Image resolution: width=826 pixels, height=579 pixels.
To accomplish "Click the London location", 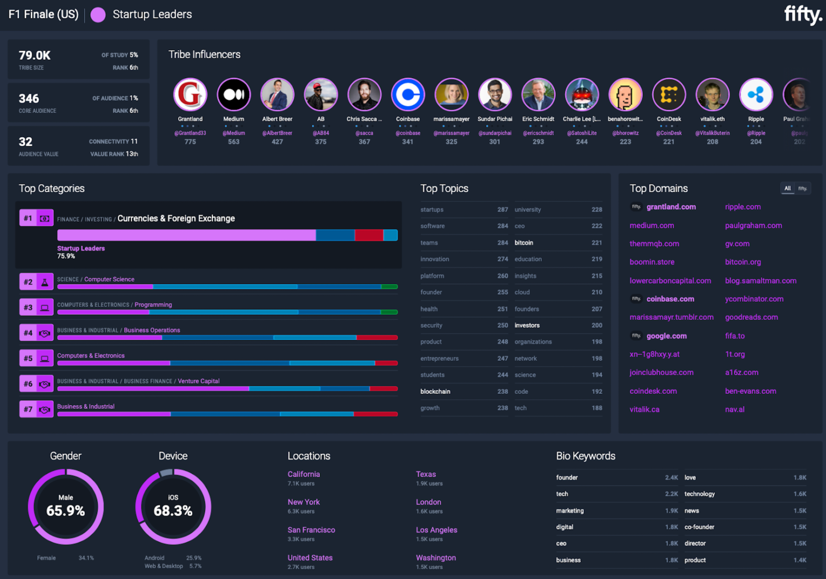I will tap(429, 502).
